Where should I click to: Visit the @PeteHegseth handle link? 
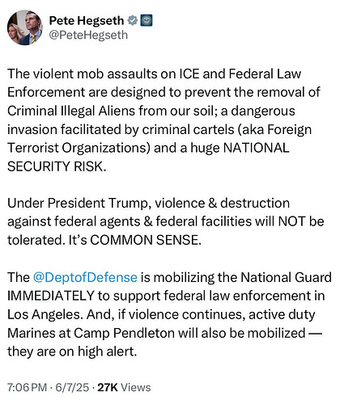[x=88, y=35]
